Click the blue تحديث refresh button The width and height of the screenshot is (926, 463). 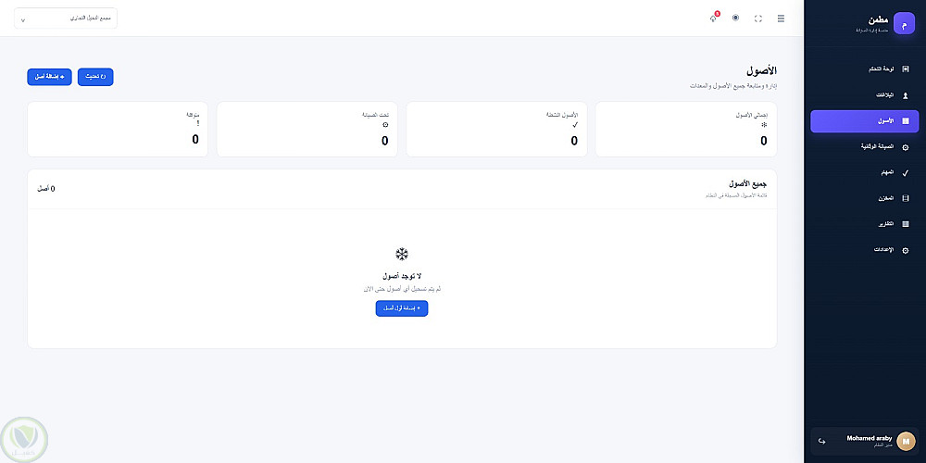[95, 77]
